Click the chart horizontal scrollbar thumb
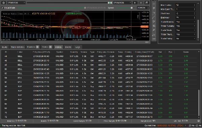This screenshot has width=202, height=128. coord(146,42)
